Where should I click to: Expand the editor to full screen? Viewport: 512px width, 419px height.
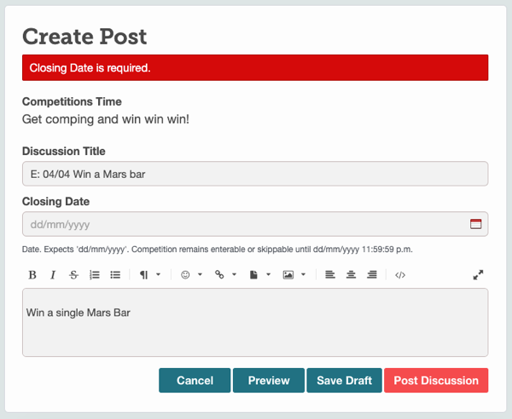[478, 275]
